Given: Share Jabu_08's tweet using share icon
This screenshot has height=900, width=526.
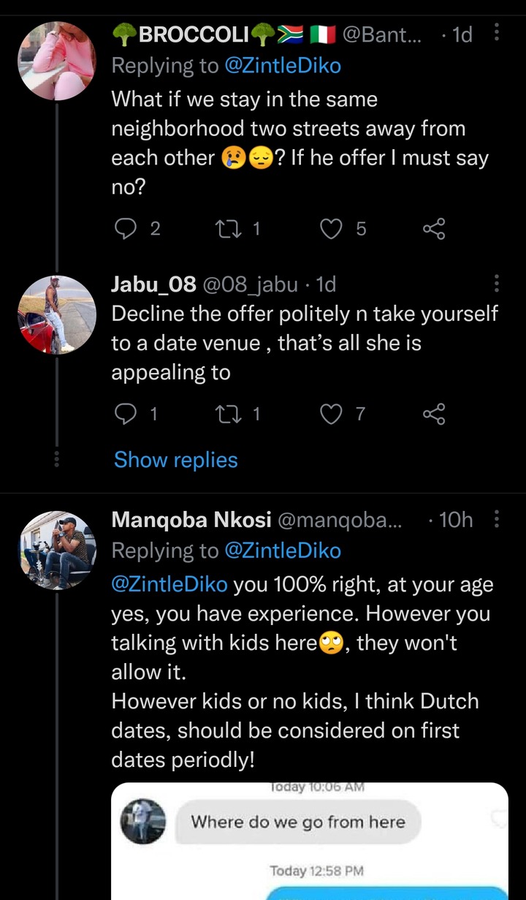Looking at the screenshot, I should [x=434, y=415].
